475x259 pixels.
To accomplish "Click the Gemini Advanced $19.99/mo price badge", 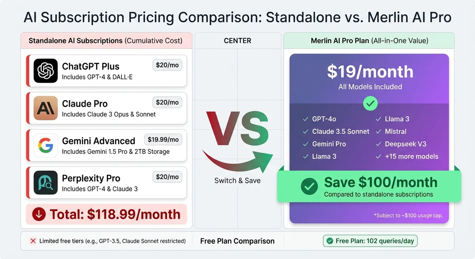I will coord(163,140).
